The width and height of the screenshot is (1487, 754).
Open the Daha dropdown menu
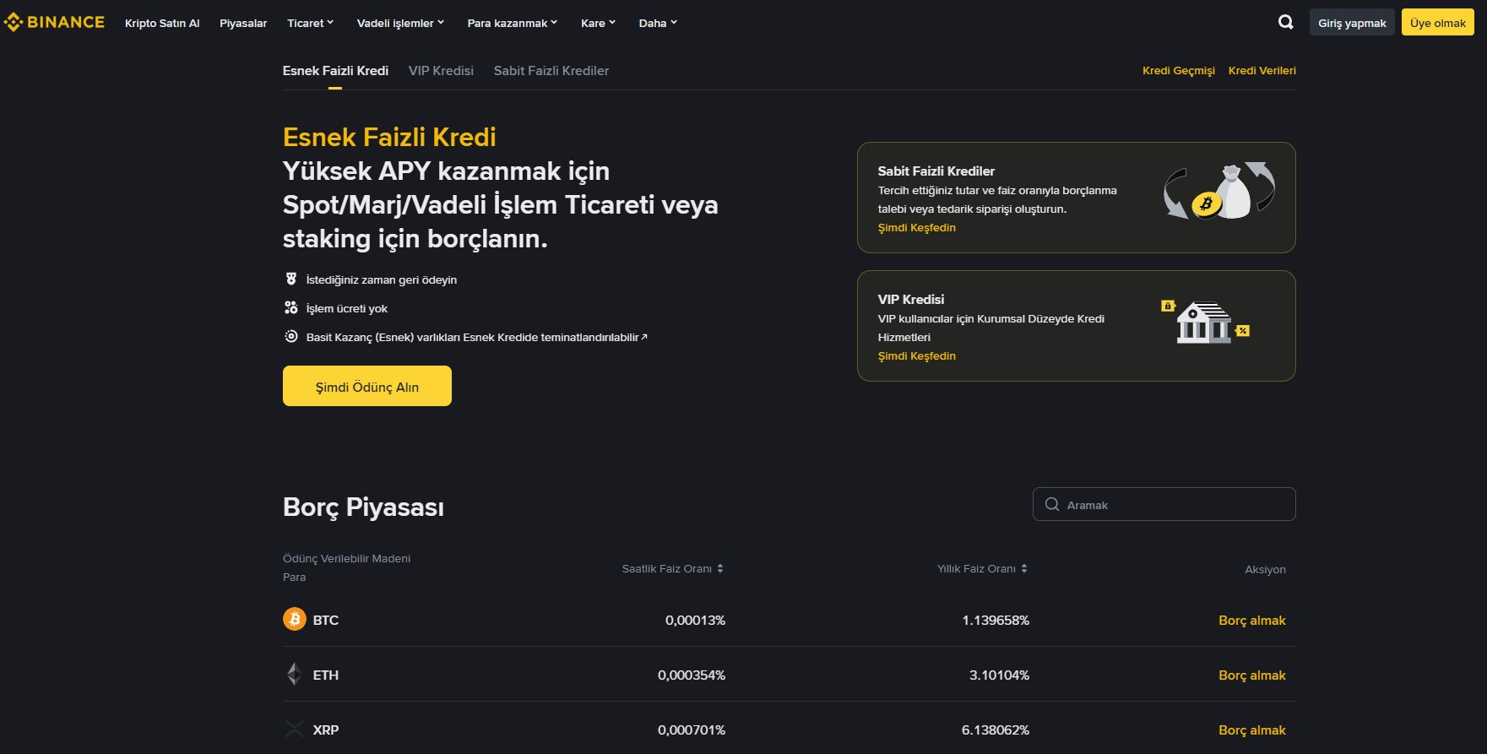click(659, 23)
